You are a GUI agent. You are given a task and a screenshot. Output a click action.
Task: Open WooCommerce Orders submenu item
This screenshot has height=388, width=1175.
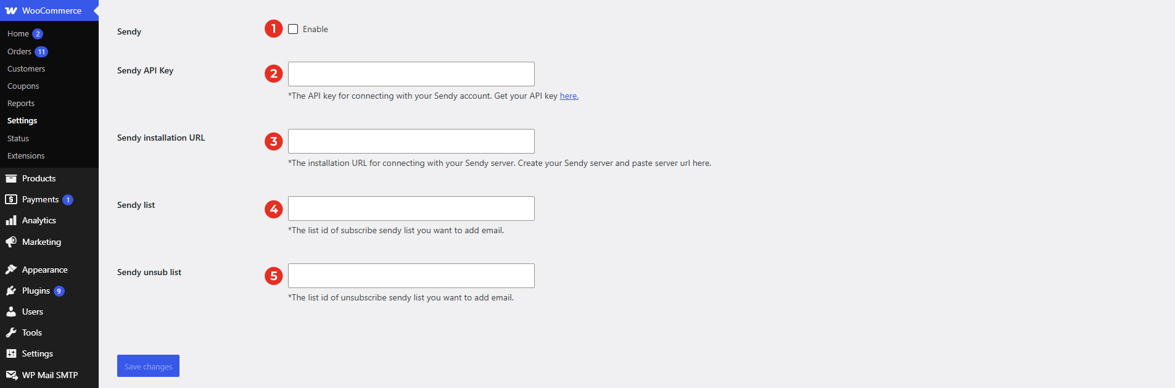19,52
